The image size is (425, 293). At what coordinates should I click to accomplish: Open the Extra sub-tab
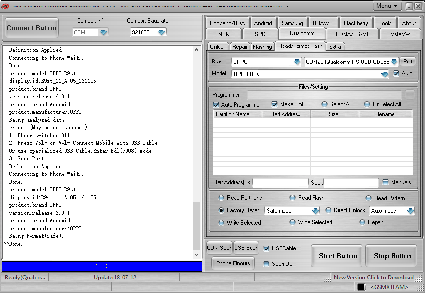335,47
